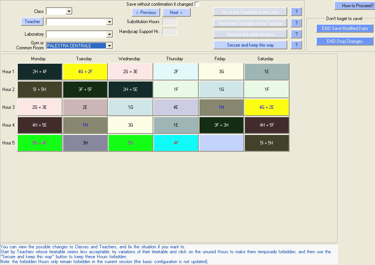The width and height of the screenshot is (375, 265).
Task: Select Thursday Hour 1 cell 2F
Action: coord(176,71)
